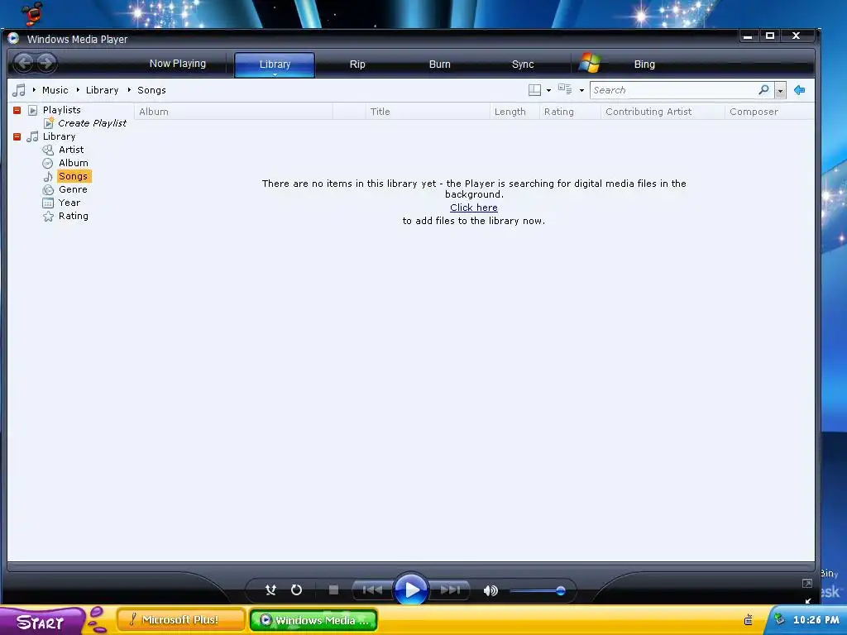Skip to the previous track

coord(372,590)
